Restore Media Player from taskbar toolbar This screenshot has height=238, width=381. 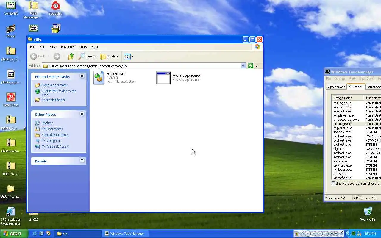pyautogui.click(x=342, y=235)
